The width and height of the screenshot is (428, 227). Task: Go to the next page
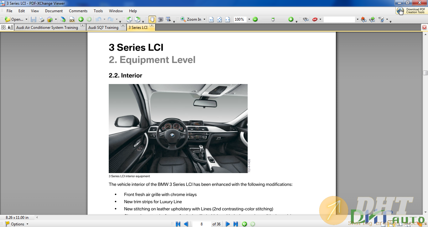(228, 224)
